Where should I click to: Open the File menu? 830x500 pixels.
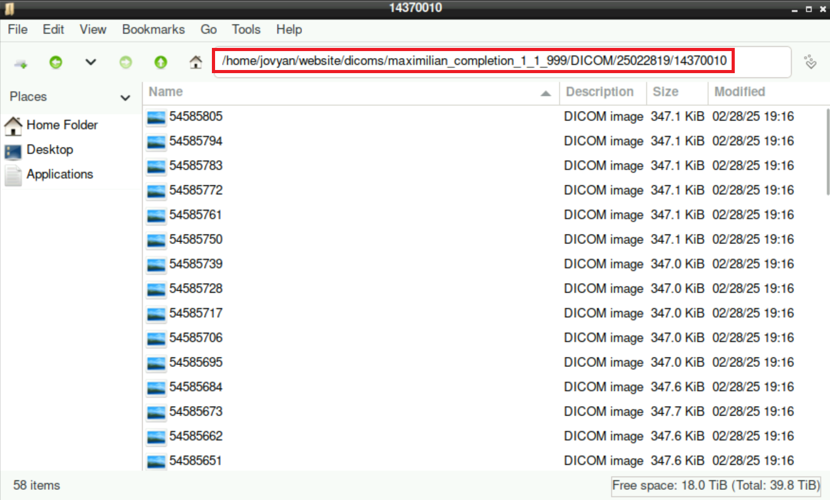coord(18,30)
